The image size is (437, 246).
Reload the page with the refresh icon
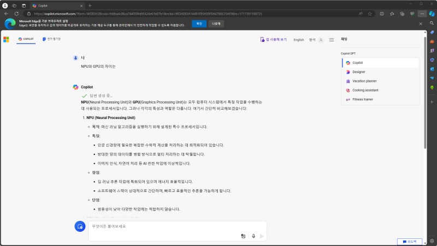click(x=16, y=14)
